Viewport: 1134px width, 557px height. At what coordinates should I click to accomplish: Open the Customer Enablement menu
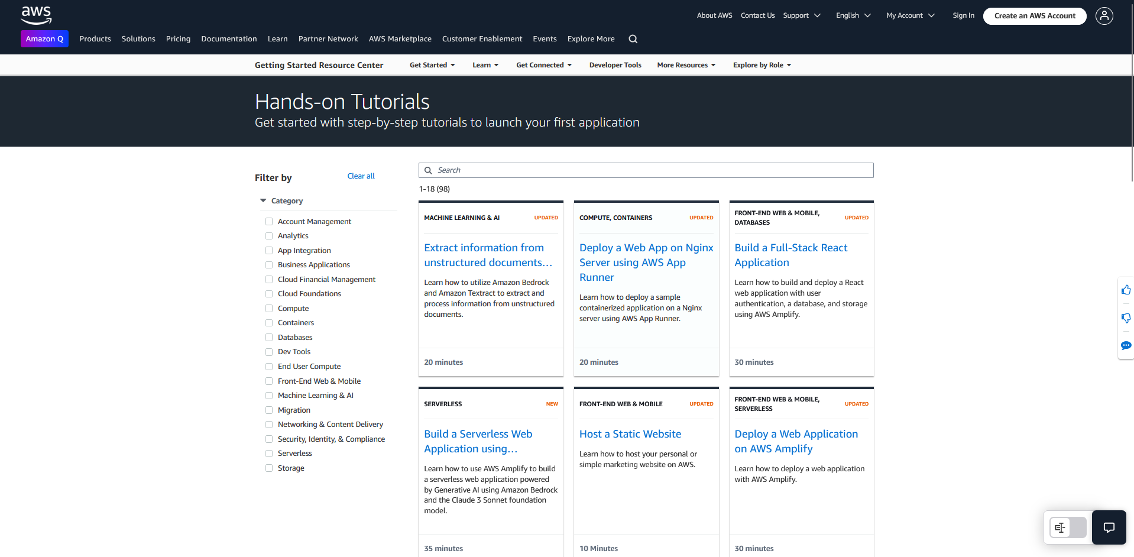482,39
